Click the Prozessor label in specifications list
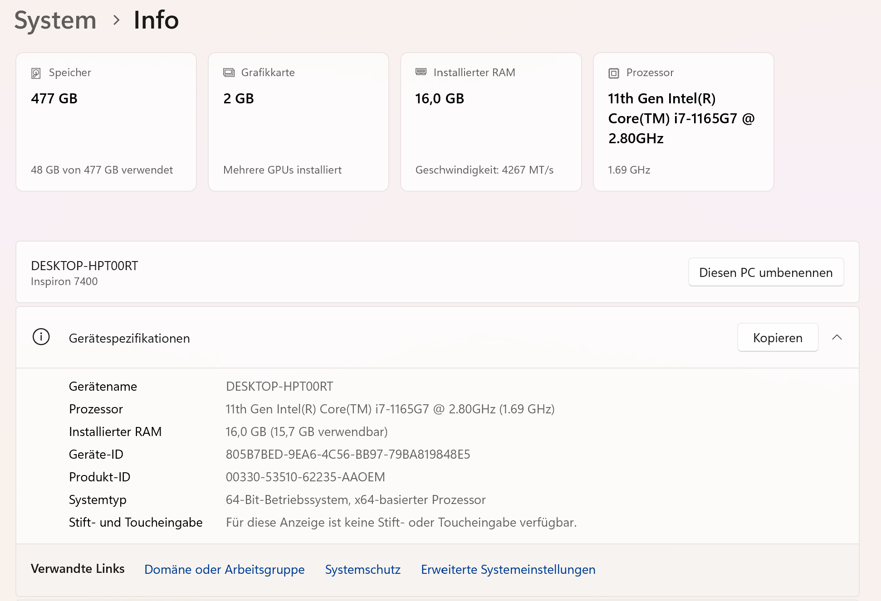Viewport: 881px width, 601px height. tap(96, 409)
